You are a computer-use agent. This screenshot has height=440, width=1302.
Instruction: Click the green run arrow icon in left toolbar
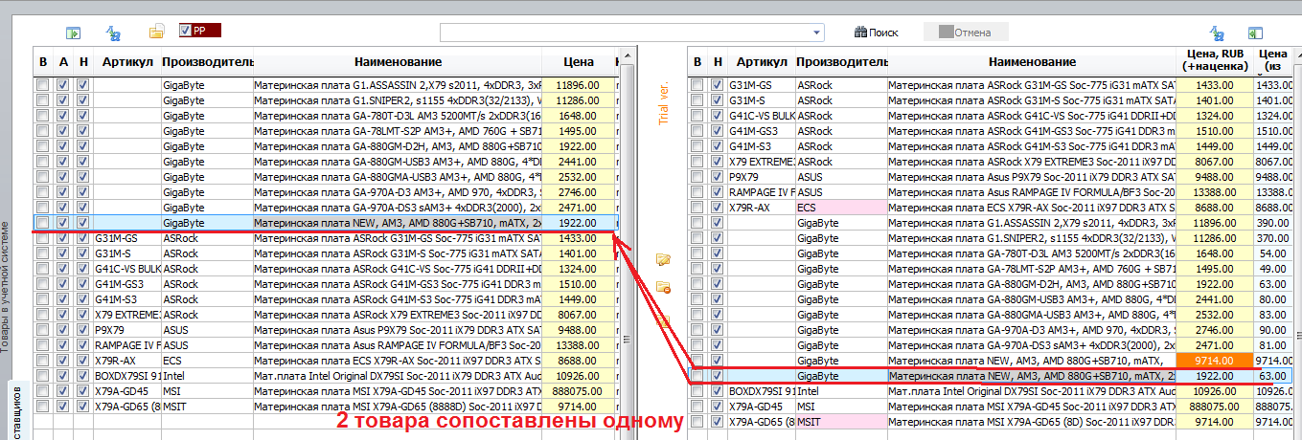pyautogui.click(x=73, y=33)
